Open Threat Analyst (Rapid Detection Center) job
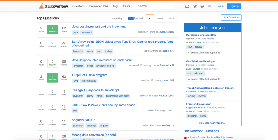 (x=210, y=88)
